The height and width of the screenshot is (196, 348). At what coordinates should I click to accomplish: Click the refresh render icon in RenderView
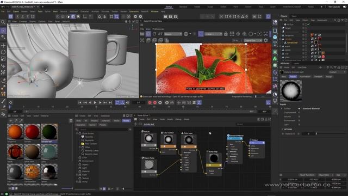click(154, 34)
